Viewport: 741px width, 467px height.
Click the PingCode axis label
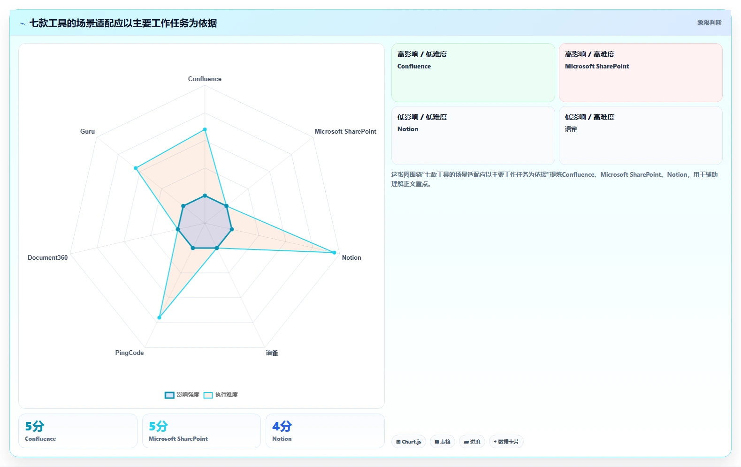tap(130, 353)
